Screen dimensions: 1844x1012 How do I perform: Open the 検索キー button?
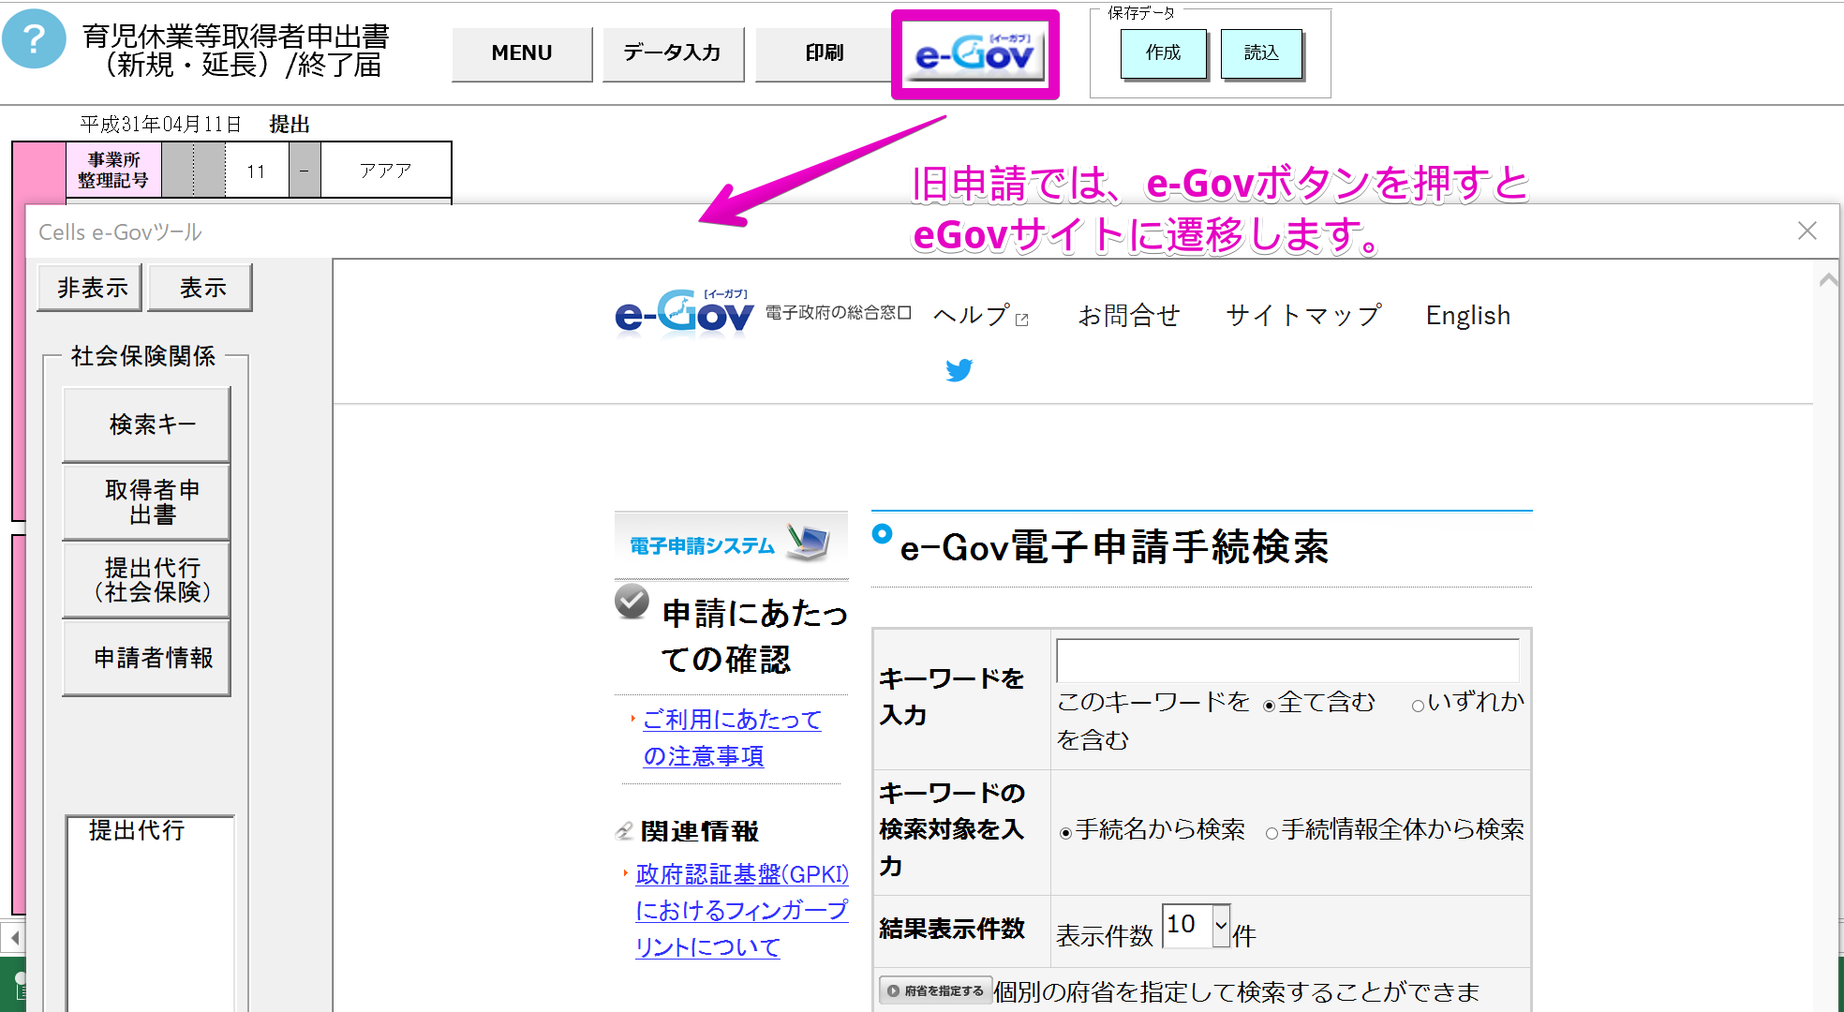146,424
